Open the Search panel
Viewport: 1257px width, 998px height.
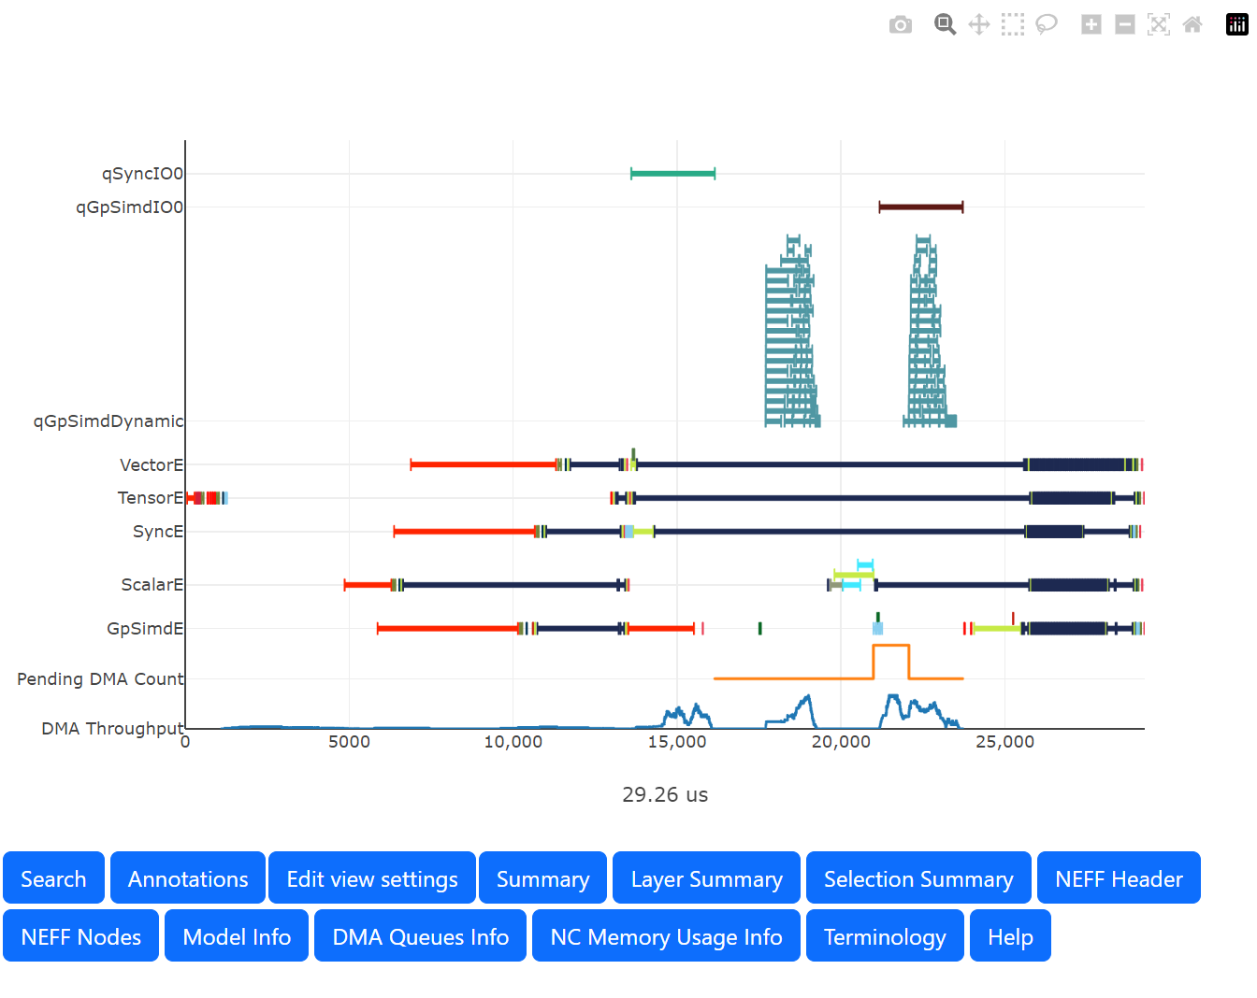[53, 878]
